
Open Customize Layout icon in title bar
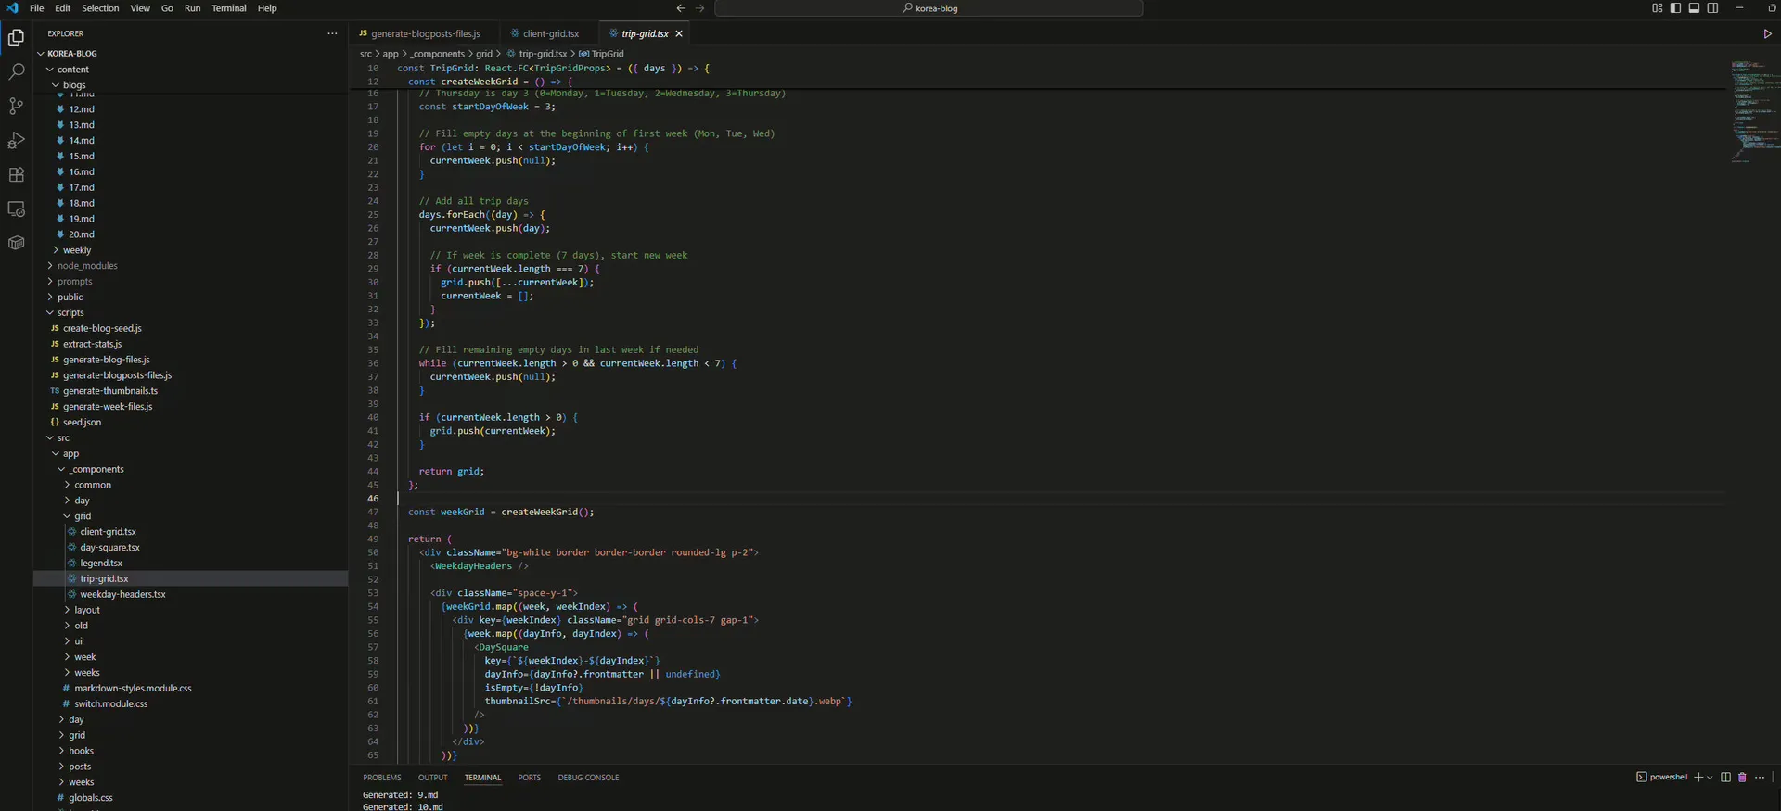[1657, 8]
